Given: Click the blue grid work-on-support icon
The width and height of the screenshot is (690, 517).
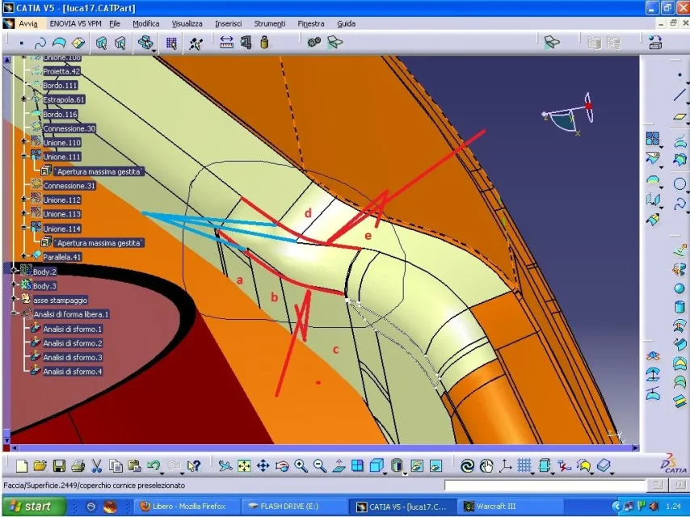Looking at the screenshot, I should 524,465.
